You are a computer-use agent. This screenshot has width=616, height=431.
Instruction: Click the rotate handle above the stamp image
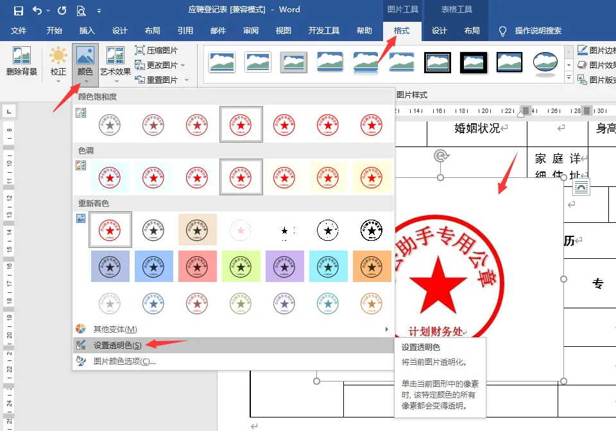(441, 156)
